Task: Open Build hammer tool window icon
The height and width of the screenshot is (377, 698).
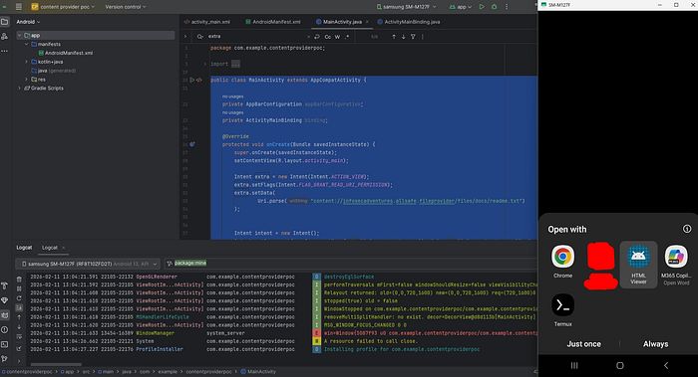Action: [4, 285]
